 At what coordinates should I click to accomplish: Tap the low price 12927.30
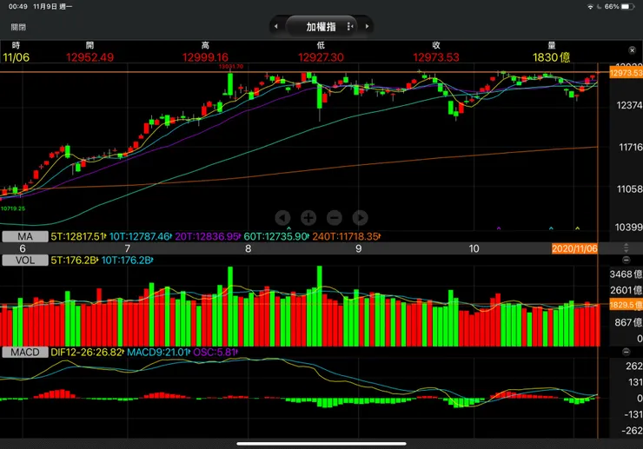coord(321,57)
